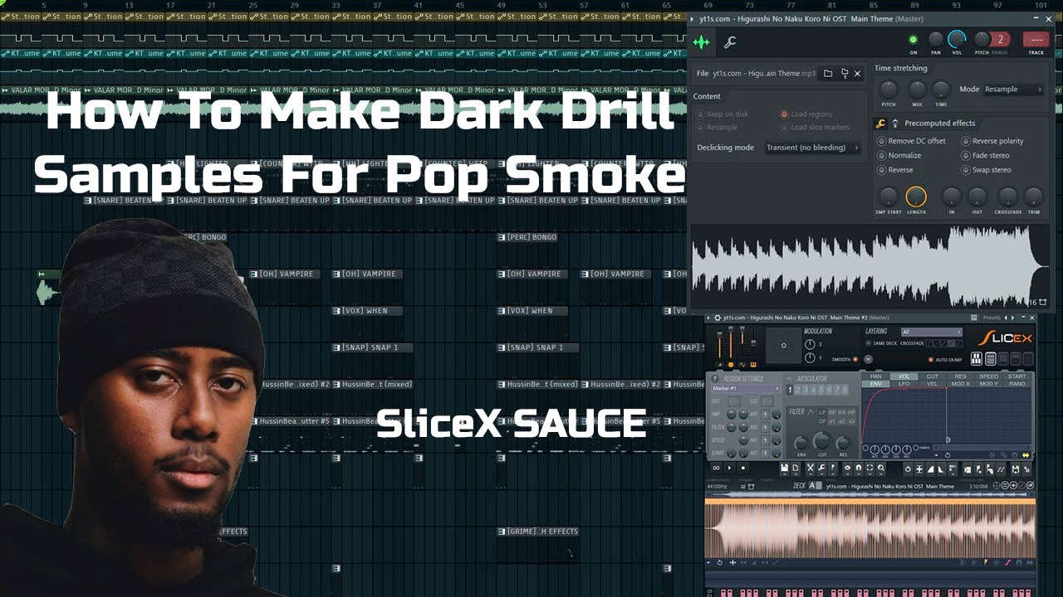Expand sampler window title menu arrow
Screen dimensions: 1063x597
693,18
